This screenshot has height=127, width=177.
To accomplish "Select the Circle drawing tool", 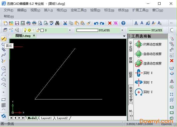I will 4,68.
